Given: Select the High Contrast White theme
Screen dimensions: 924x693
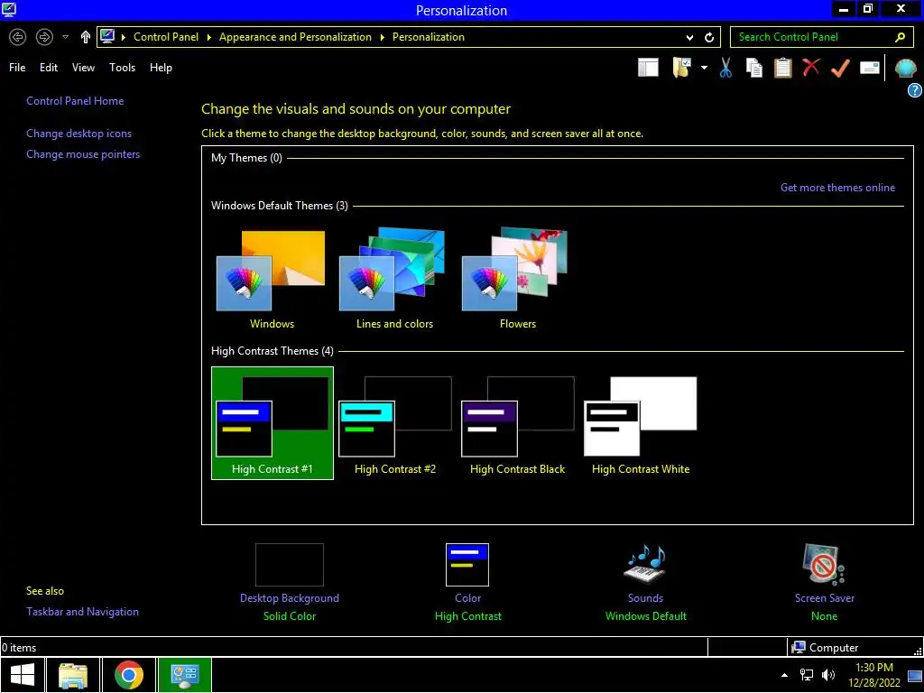Looking at the screenshot, I should coord(641,423).
